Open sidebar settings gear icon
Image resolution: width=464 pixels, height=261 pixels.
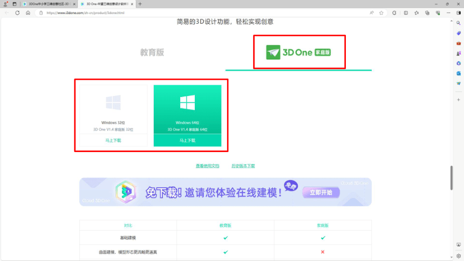pyautogui.click(x=459, y=256)
